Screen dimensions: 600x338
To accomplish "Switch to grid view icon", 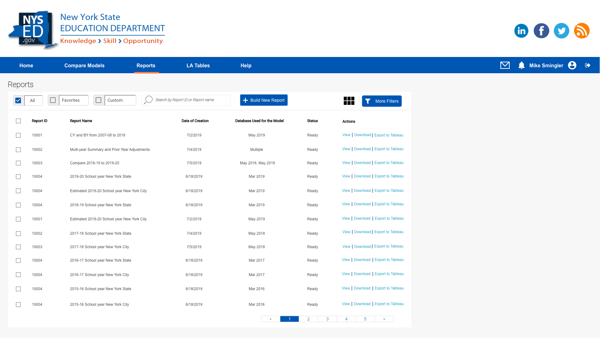I will tap(349, 101).
